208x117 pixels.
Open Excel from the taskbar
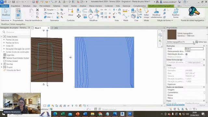(x=63, y=114)
